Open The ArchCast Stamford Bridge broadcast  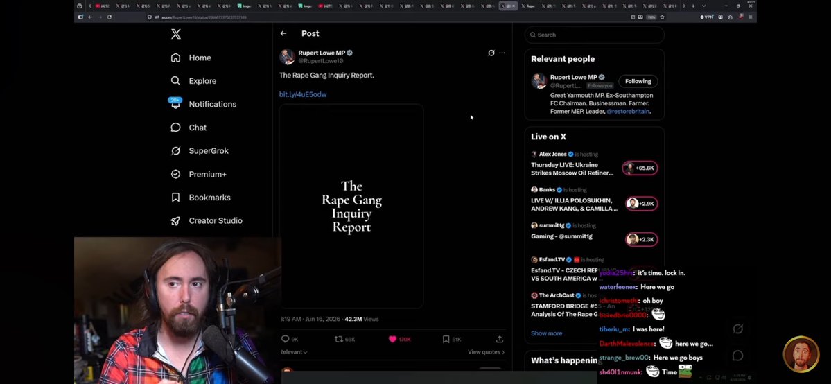564,311
